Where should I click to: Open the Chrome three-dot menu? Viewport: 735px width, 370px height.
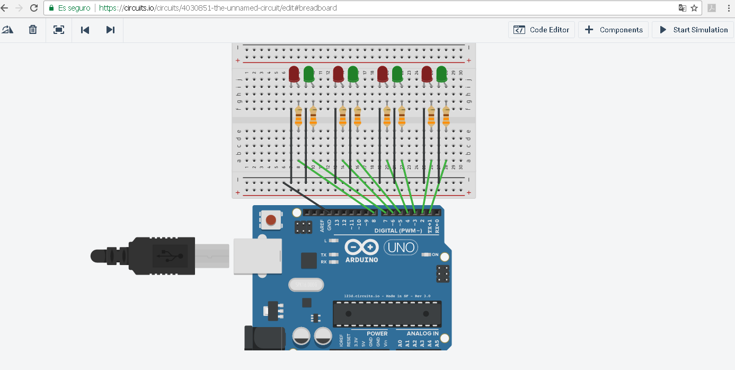click(x=729, y=8)
